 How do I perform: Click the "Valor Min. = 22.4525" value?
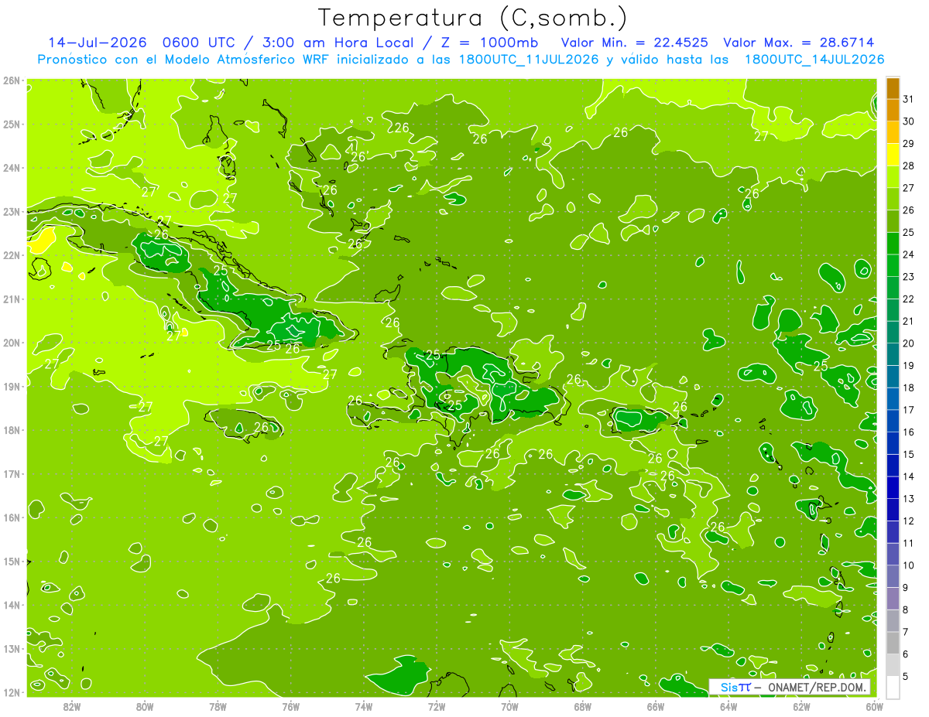click(635, 42)
